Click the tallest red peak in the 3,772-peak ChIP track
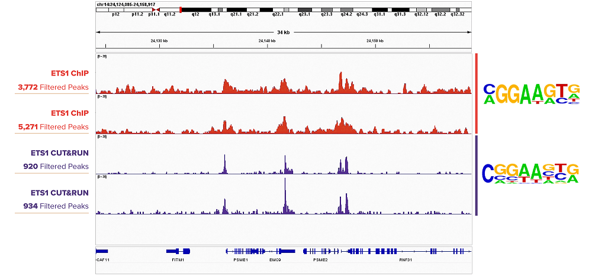Viewport: 595px width, 276px height. [341, 82]
